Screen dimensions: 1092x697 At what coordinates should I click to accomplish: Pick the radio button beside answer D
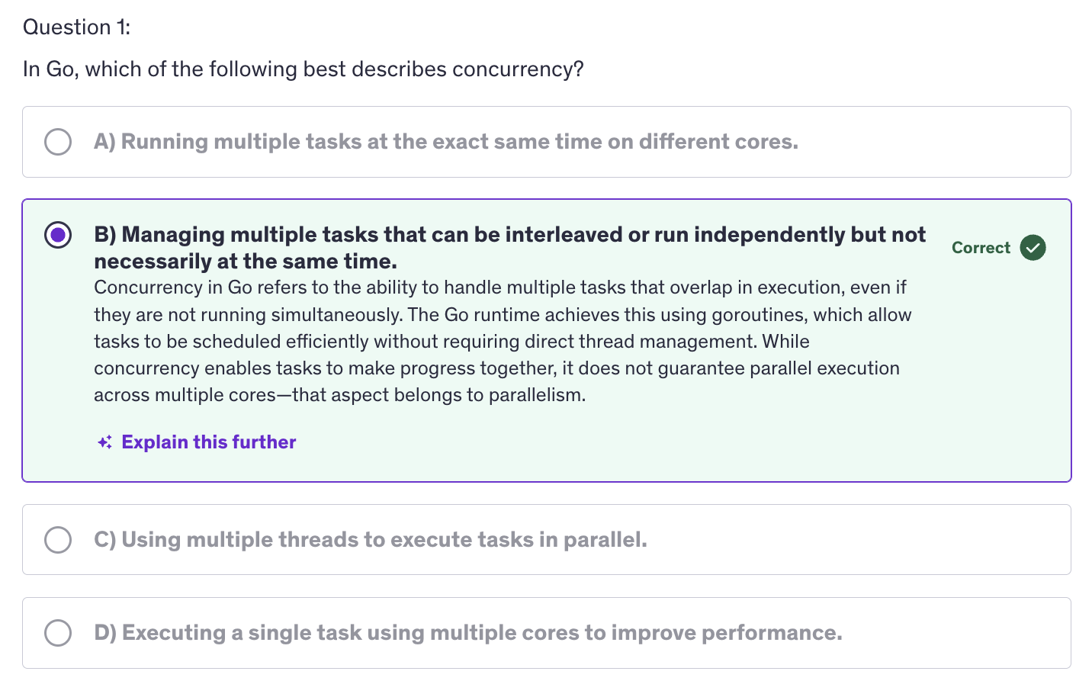[x=58, y=633]
